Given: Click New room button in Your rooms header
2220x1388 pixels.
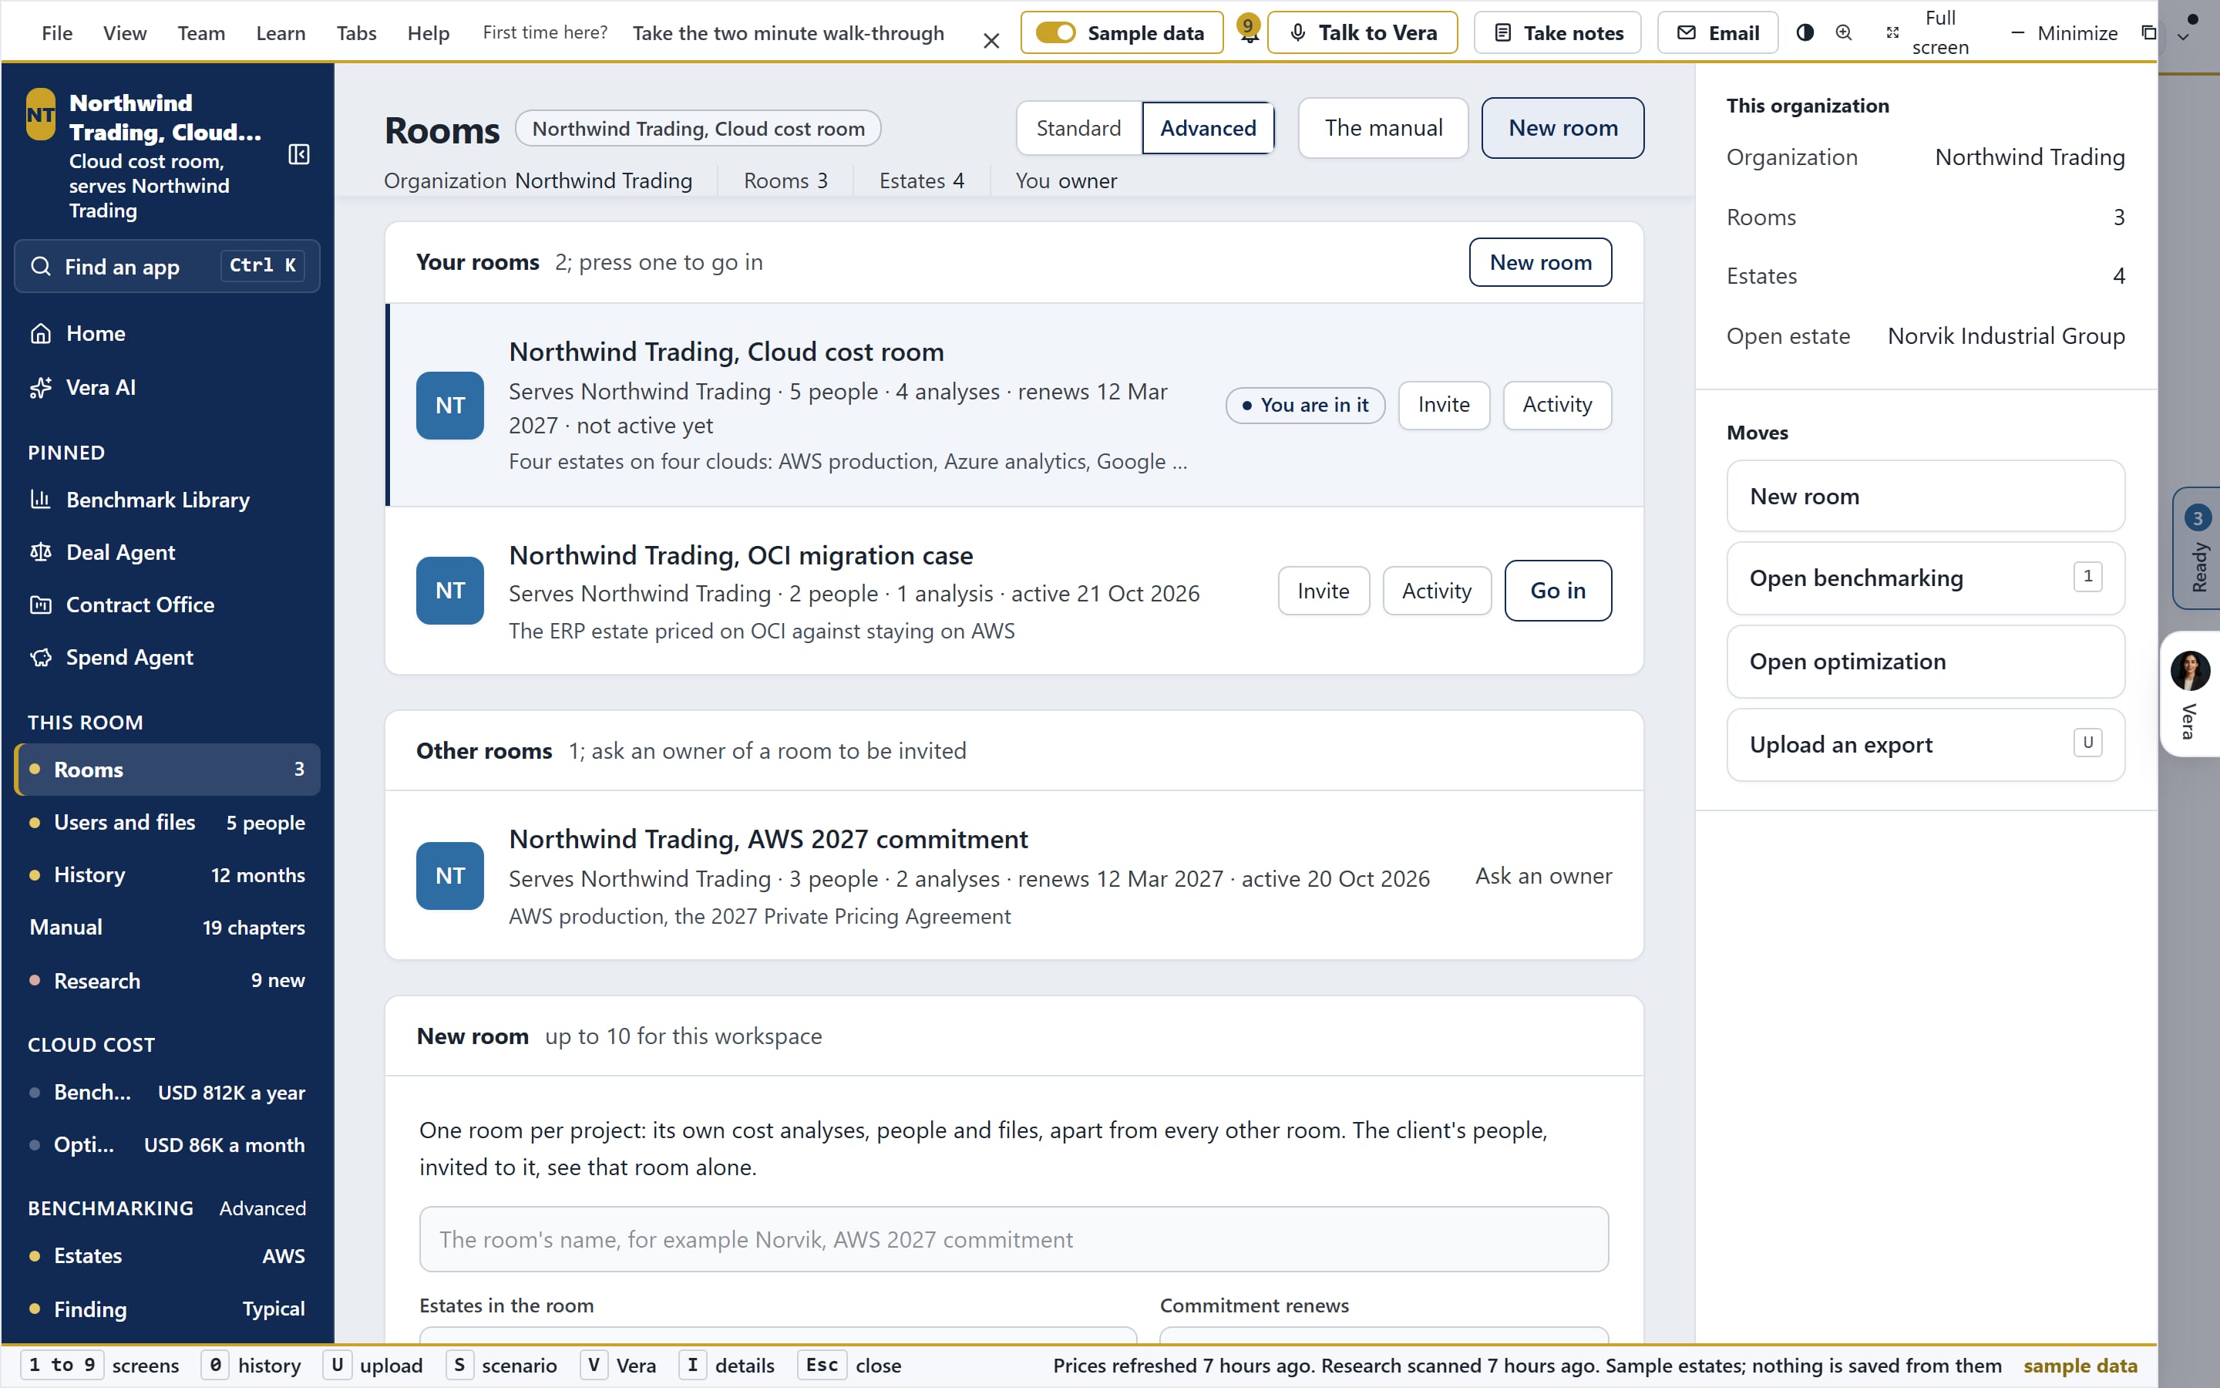Looking at the screenshot, I should tap(1540, 262).
